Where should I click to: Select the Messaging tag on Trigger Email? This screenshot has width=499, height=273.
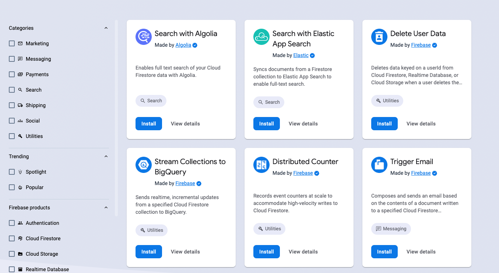pyautogui.click(x=391, y=229)
